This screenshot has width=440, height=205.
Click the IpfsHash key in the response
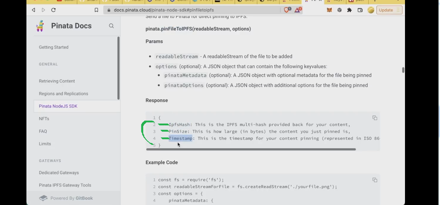[x=179, y=124]
